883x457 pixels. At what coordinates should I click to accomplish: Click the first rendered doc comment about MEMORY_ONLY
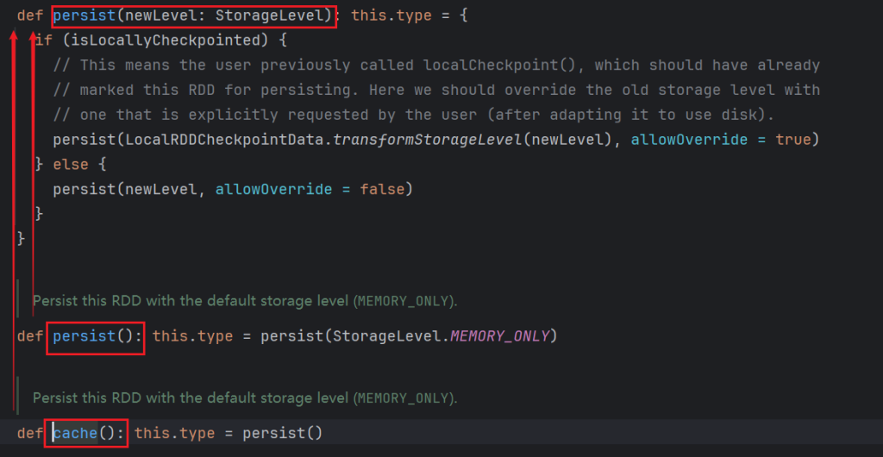point(244,301)
